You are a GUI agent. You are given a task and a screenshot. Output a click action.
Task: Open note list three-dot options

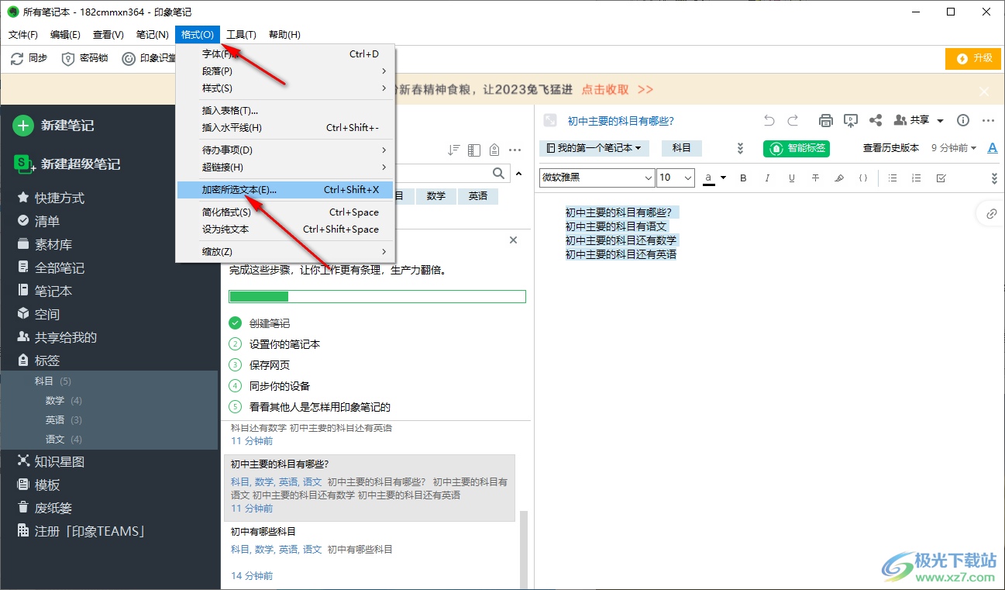pos(515,150)
